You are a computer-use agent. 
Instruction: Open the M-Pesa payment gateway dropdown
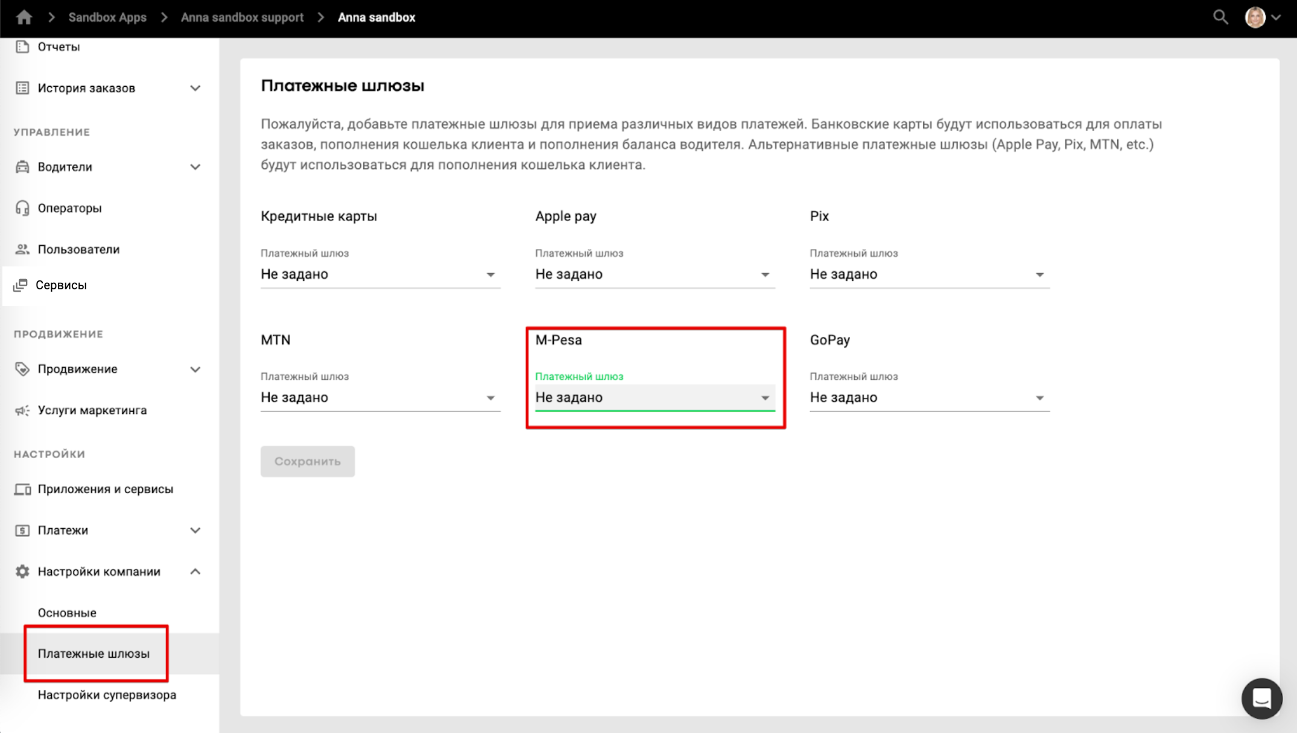point(655,398)
